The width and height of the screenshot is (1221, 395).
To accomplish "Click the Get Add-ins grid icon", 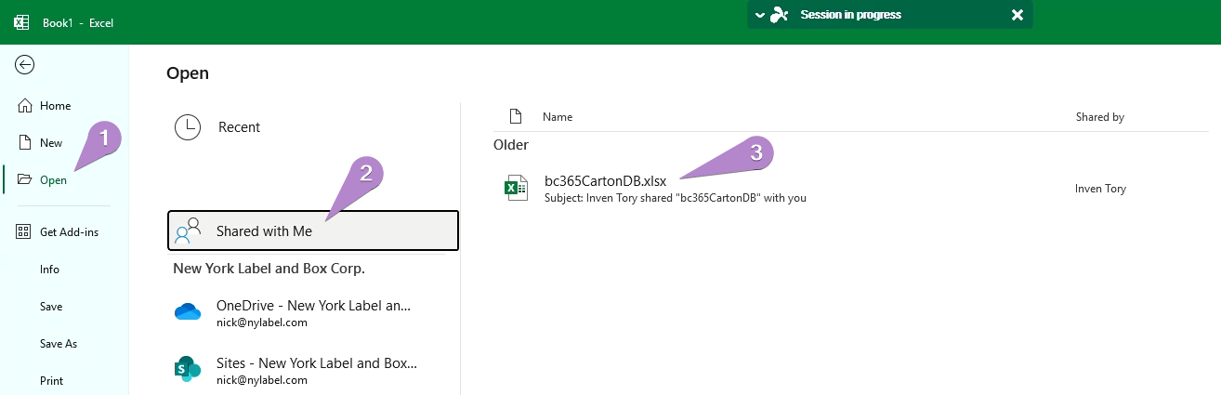I will [25, 232].
